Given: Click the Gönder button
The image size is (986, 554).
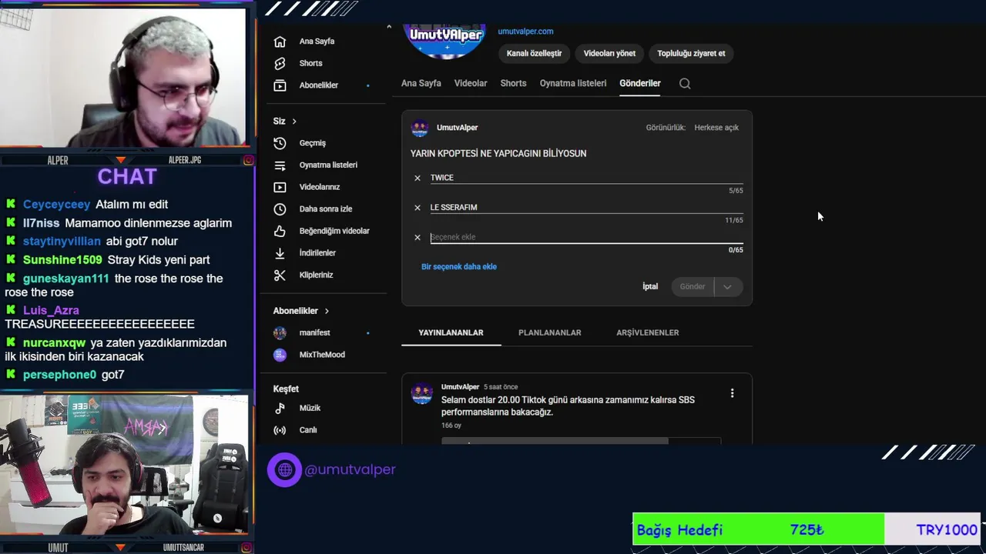Looking at the screenshot, I should pyautogui.click(x=693, y=286).
